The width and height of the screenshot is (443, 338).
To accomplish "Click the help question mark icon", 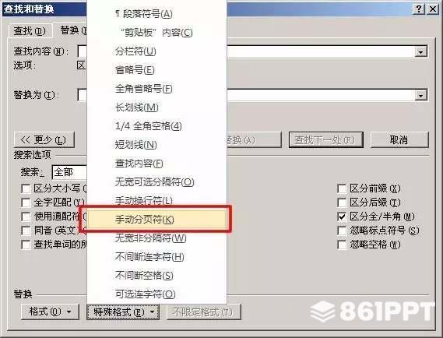I will (x=419, y=9).
